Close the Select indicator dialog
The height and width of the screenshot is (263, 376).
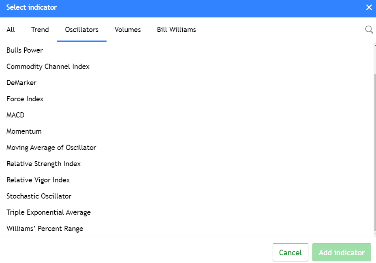coord(369,7)
